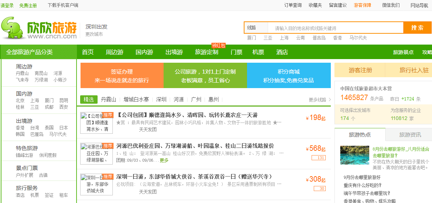Click the 普吉岛 hot search keyword
Image resolution: width=432 pixels, height=203 pixels.
pos(319,38)
